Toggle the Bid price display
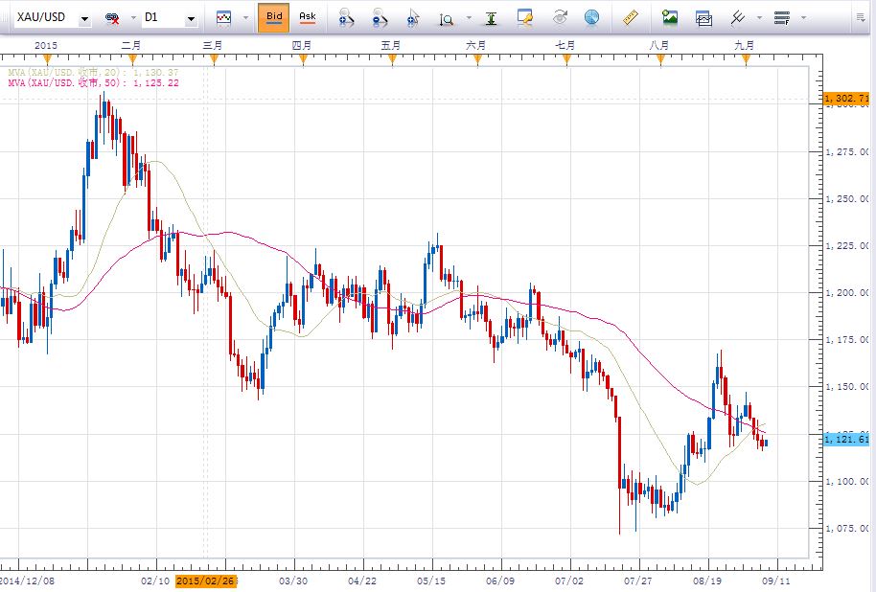The width and height of the screenshot is (876, 592). pos(274,17)
